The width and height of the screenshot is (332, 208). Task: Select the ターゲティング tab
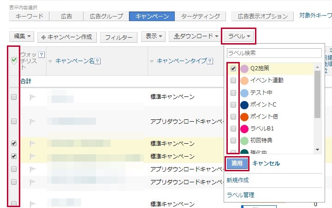[x=201, y=16]
